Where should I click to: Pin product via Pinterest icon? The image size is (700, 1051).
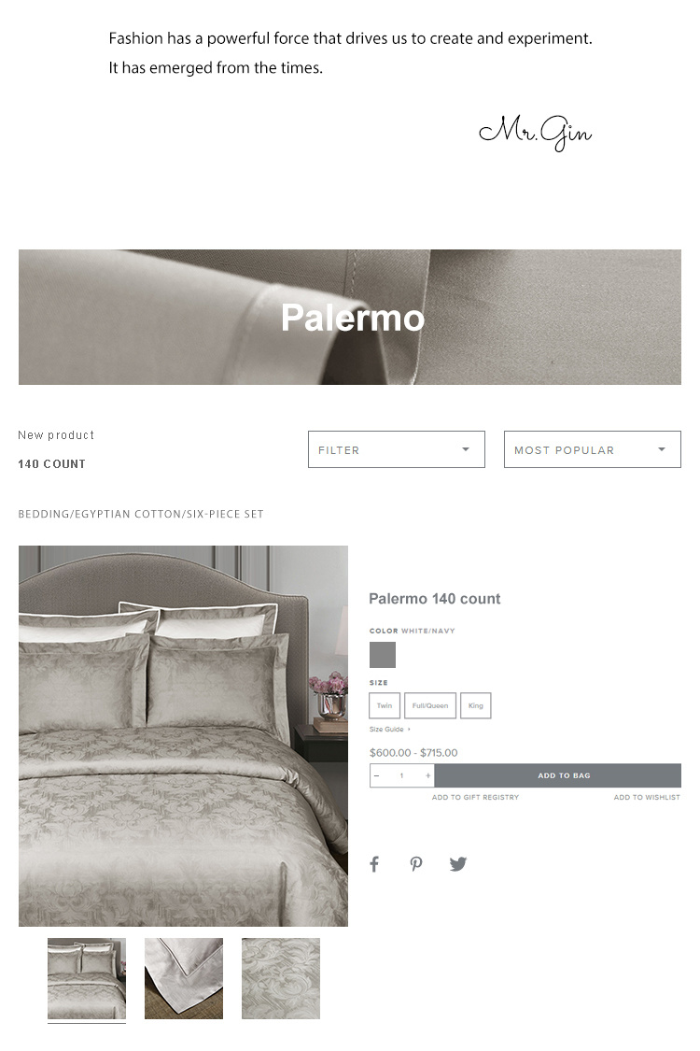click(x=416, y=864)
